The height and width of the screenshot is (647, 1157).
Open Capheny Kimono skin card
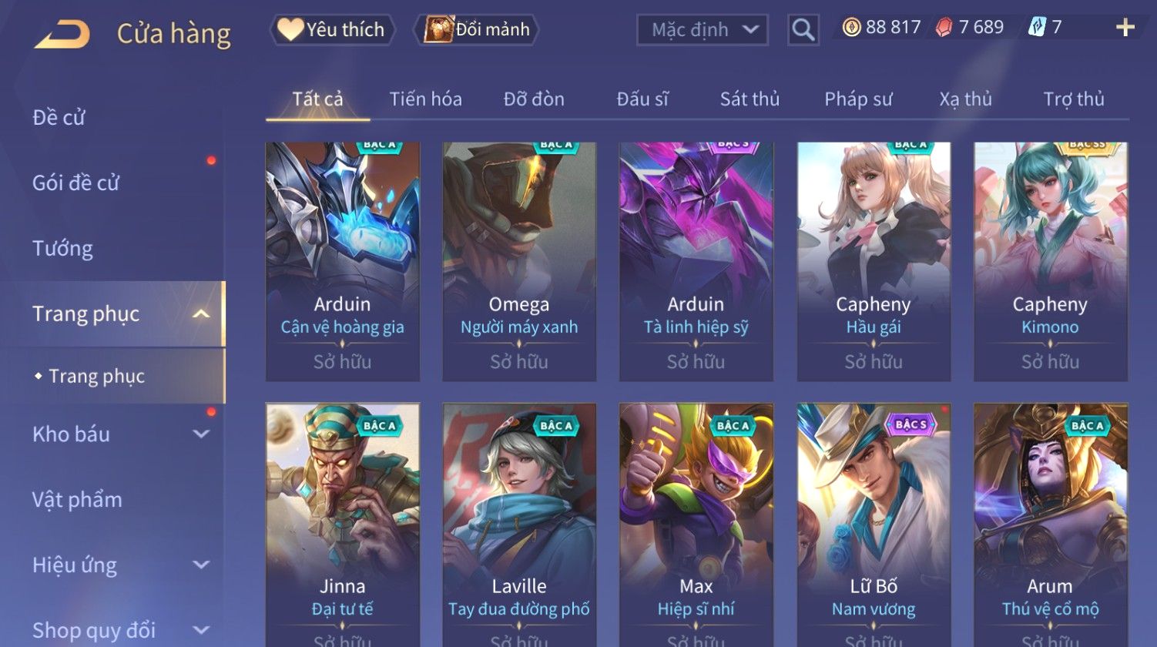point(1050,261)
